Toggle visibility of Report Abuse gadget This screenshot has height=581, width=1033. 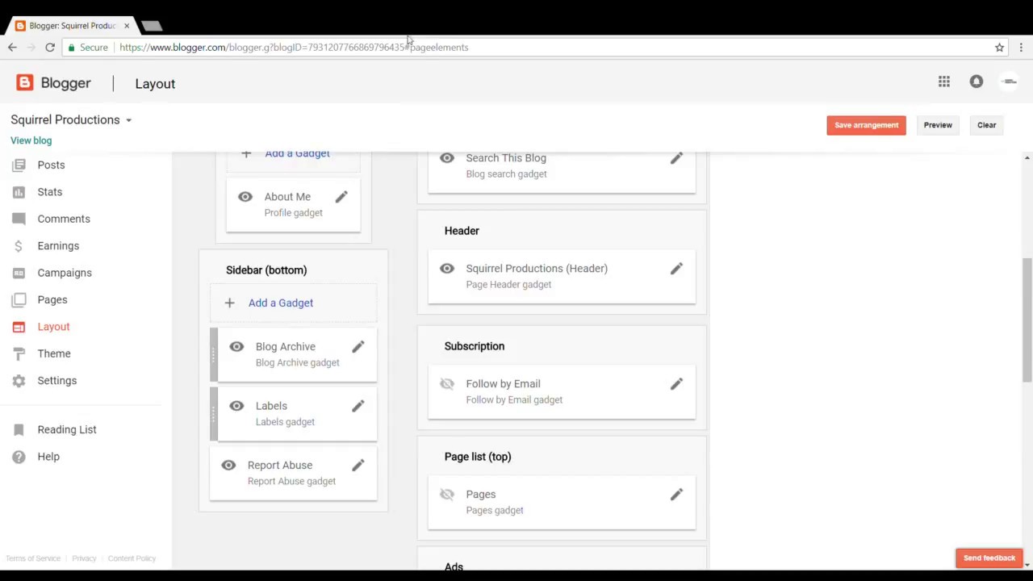point(228,466)
